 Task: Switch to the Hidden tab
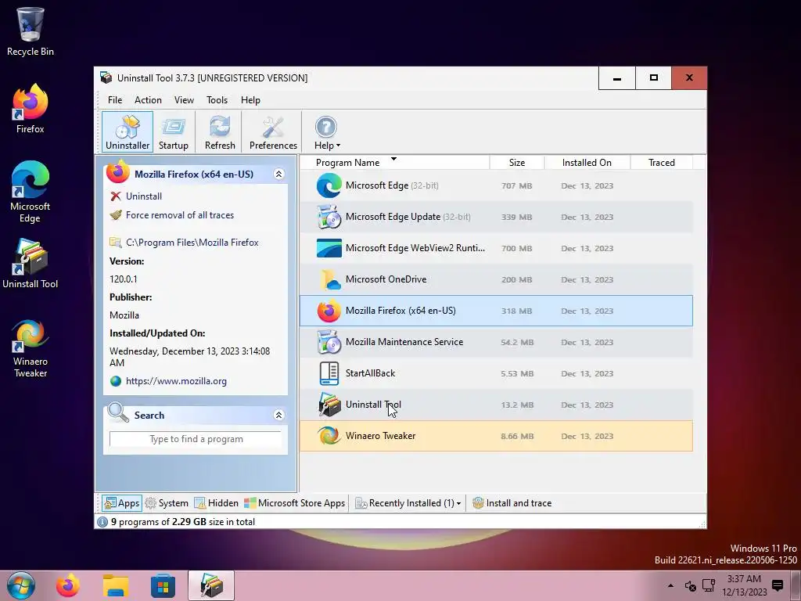pyautogui.click(x=216, y=503)
